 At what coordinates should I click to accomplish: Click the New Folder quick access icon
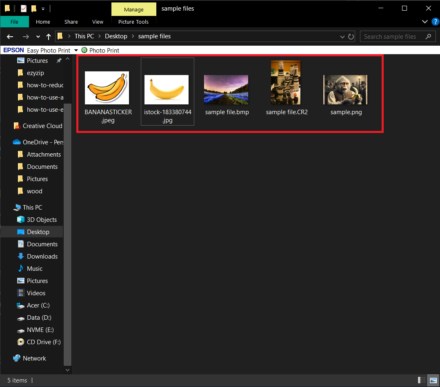35,8
